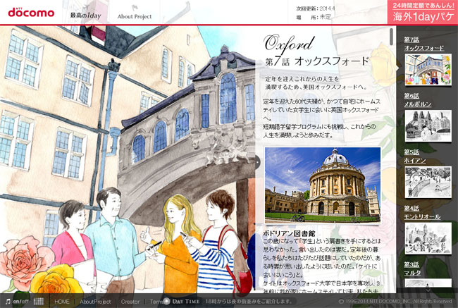The width and height of the screenshot is (458, 308).
Task: Click the Radcliffe Camera photo
Action: tap(323, 183)
